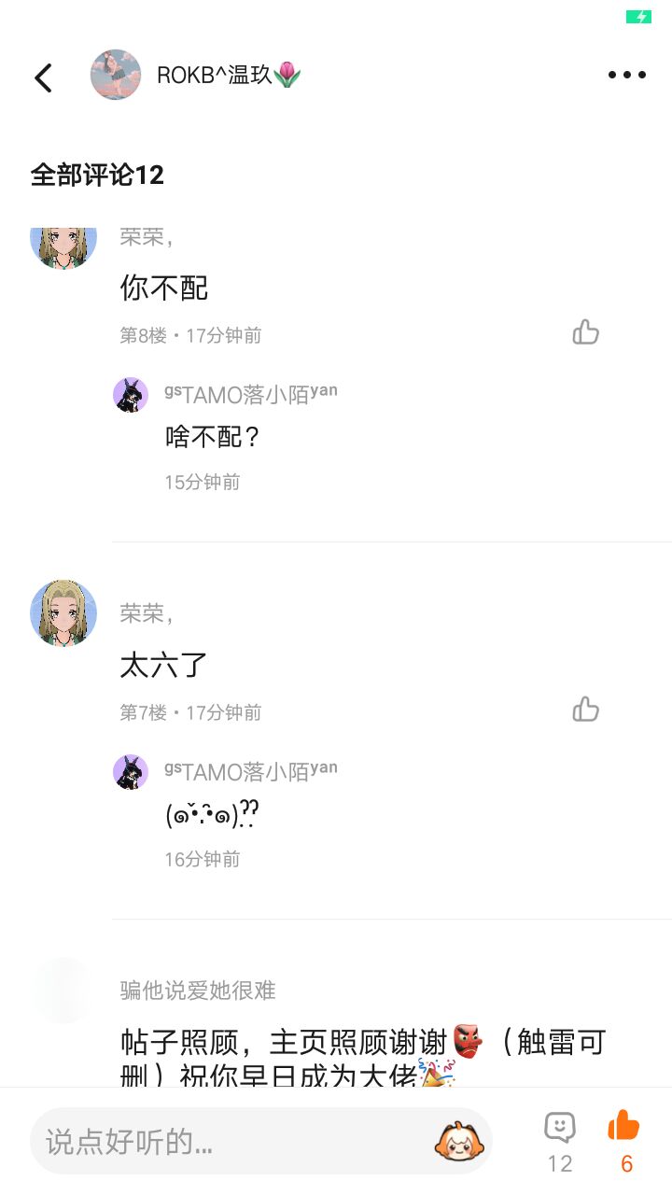Open the ROKB^温玖 author name
Screen dimensions: 672x1195
click(229, 76)
